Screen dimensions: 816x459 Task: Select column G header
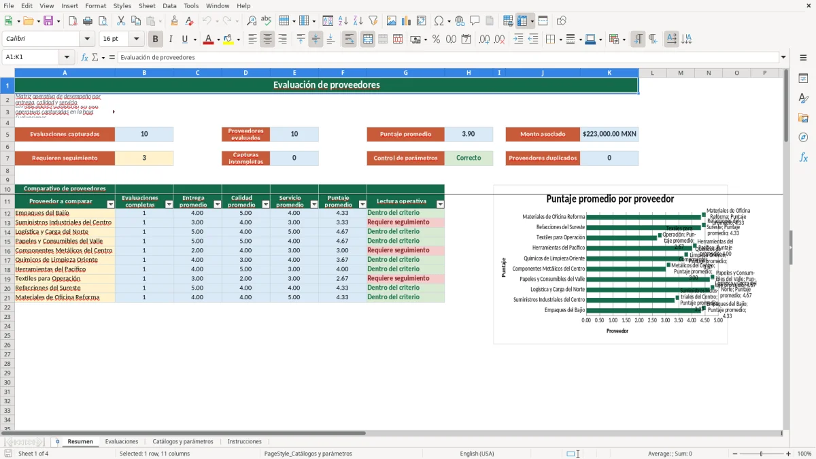[x=405, y=73]
